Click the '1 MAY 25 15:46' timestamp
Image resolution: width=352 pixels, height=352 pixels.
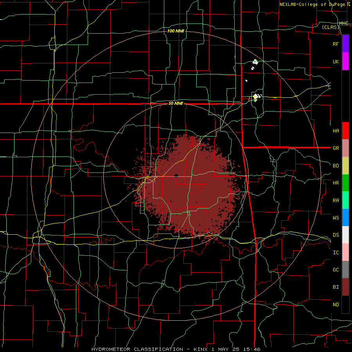(x=236, y=349)
